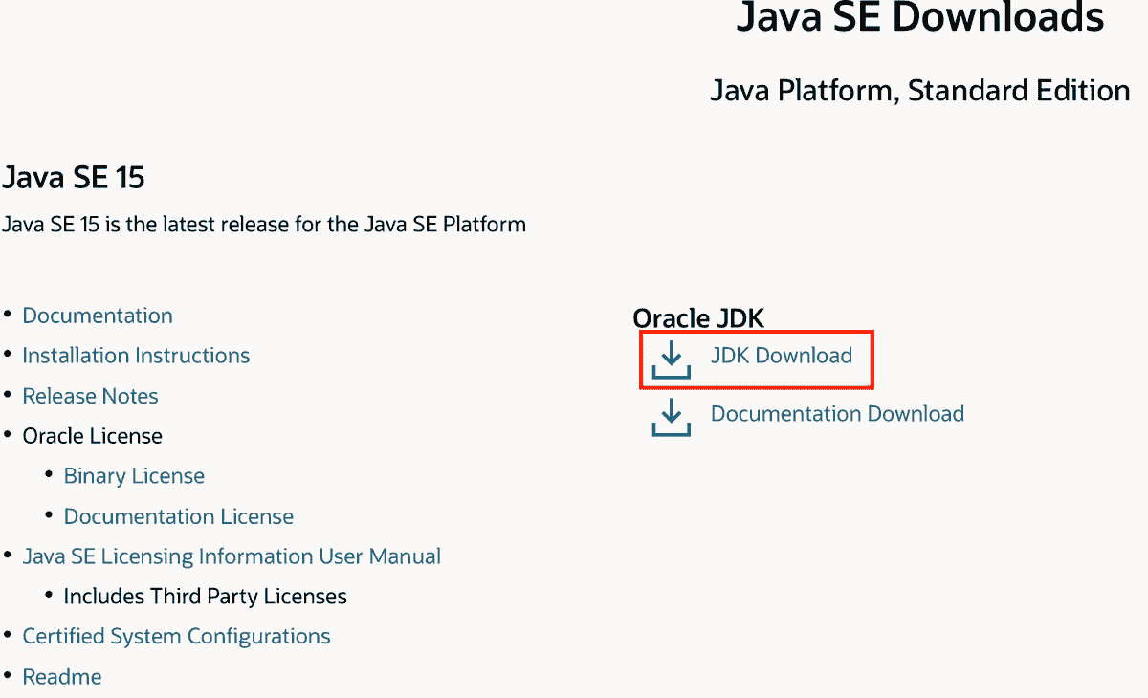1148x698 pixels.
Task: Click the Java SE Downloads page title
Action: (x=920, y=18)
